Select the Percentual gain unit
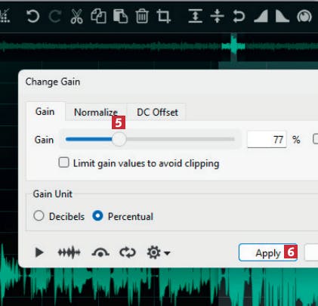 click(x=97, y=216)
